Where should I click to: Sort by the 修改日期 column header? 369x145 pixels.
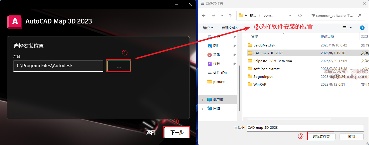(327, 36)
